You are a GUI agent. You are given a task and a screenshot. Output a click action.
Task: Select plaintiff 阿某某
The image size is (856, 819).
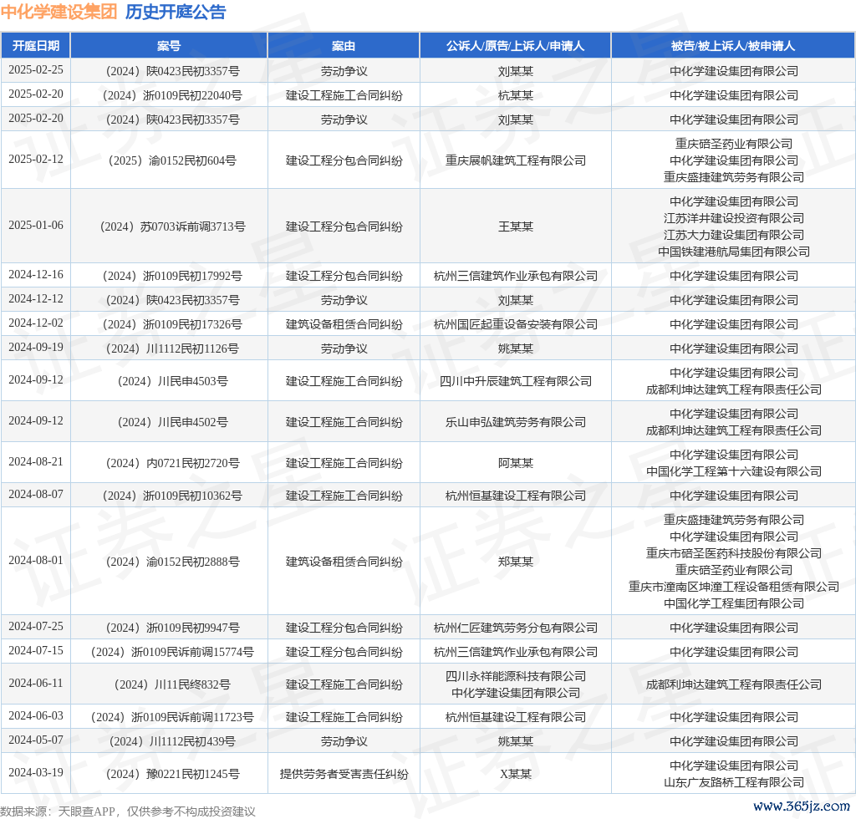click(x=515, y=463)
